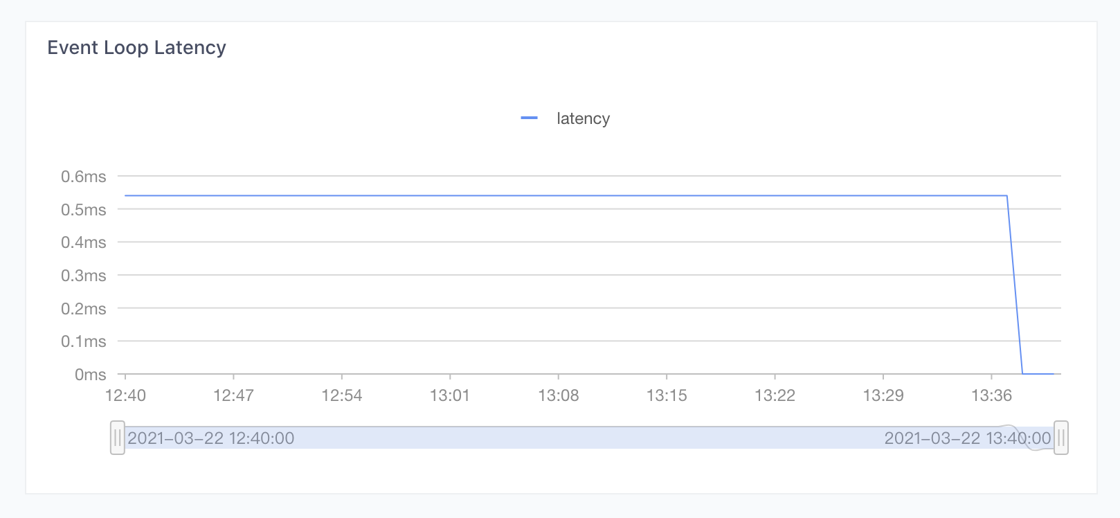Click the 13:01 x-axis tick label

(x=450, y=395)
